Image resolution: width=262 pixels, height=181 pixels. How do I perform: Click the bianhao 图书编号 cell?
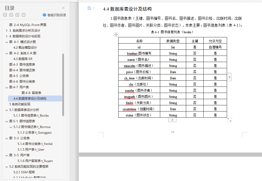139,53
